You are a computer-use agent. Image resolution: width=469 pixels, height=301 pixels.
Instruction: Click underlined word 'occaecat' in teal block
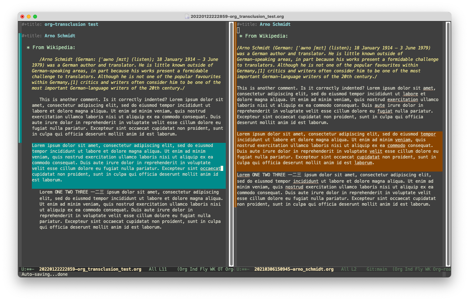[x=210, y=168]
